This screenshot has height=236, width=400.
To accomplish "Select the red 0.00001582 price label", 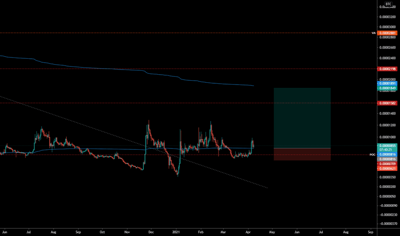I will pos(387,103).
